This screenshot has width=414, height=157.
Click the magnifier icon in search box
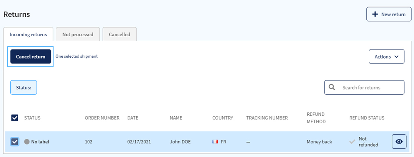[332, 87]
